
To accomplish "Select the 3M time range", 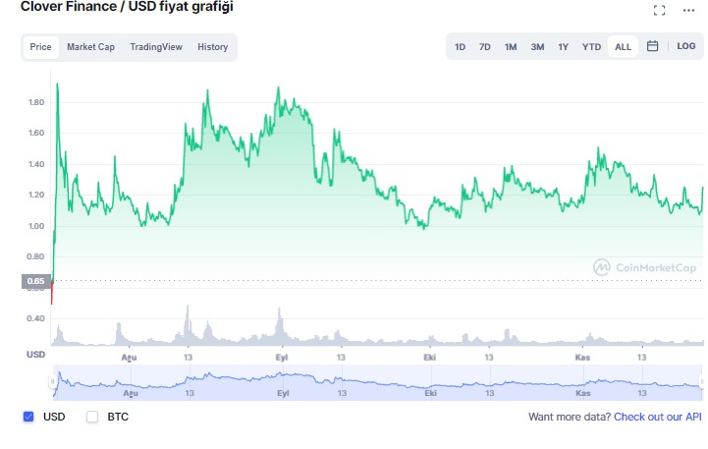I will tap(537, 47).
